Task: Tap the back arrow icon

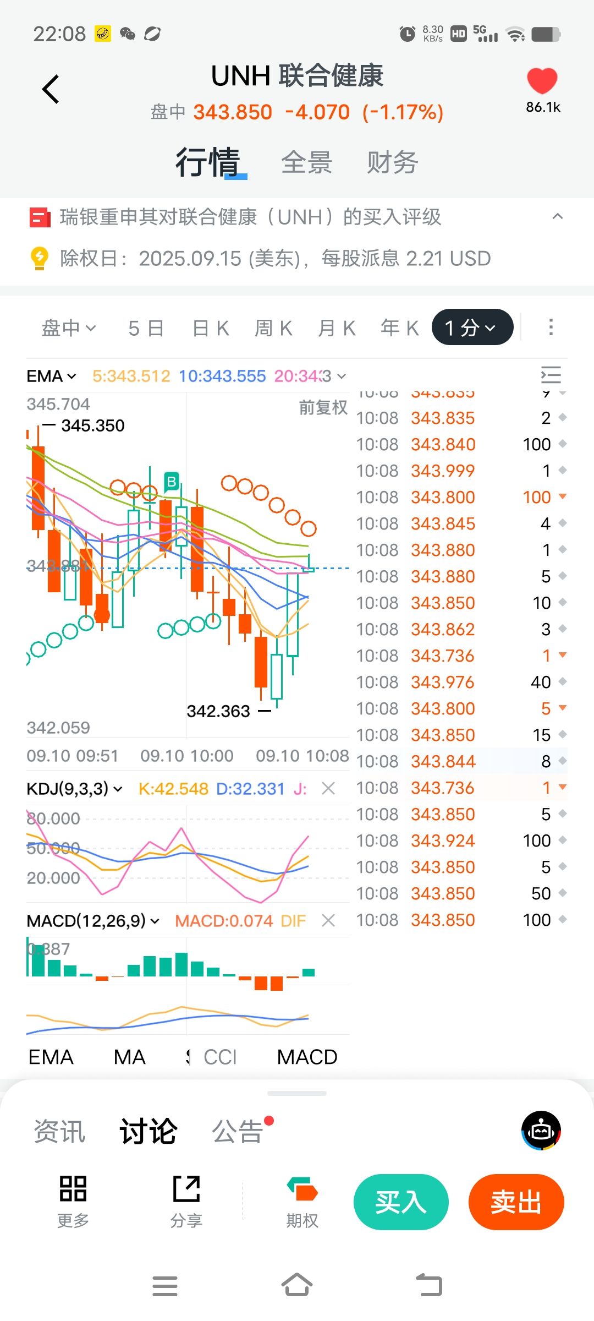Action: [x=51, y=89]
